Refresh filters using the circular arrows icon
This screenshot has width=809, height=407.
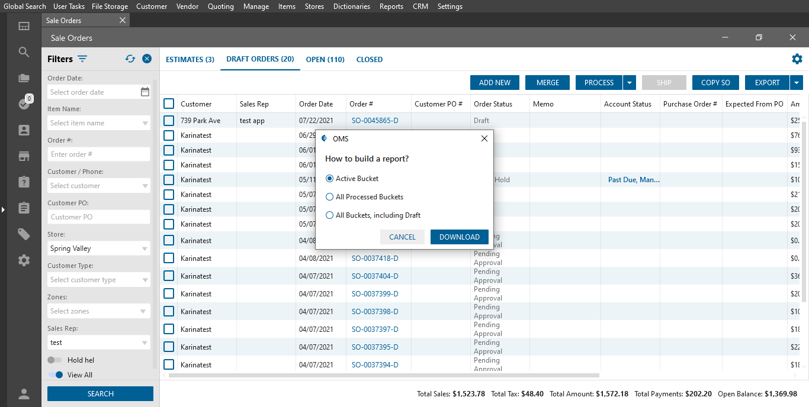point(130,59)
